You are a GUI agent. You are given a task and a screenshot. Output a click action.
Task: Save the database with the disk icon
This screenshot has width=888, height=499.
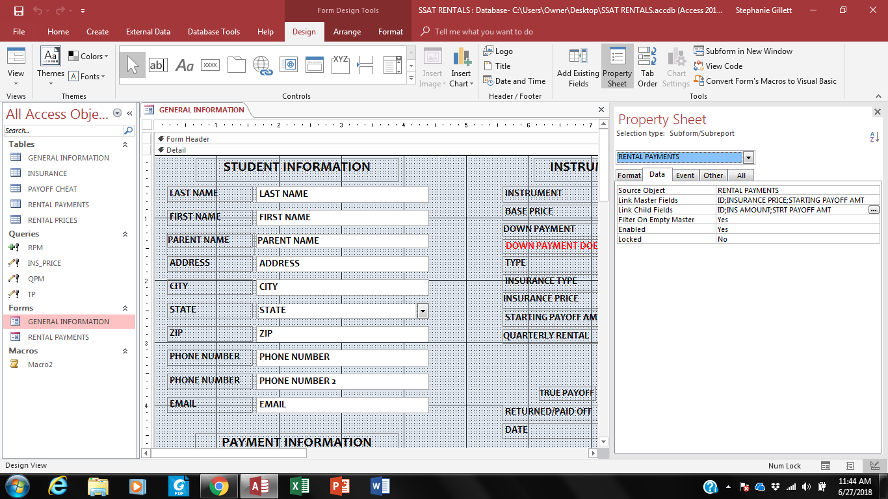coord(18,10)
